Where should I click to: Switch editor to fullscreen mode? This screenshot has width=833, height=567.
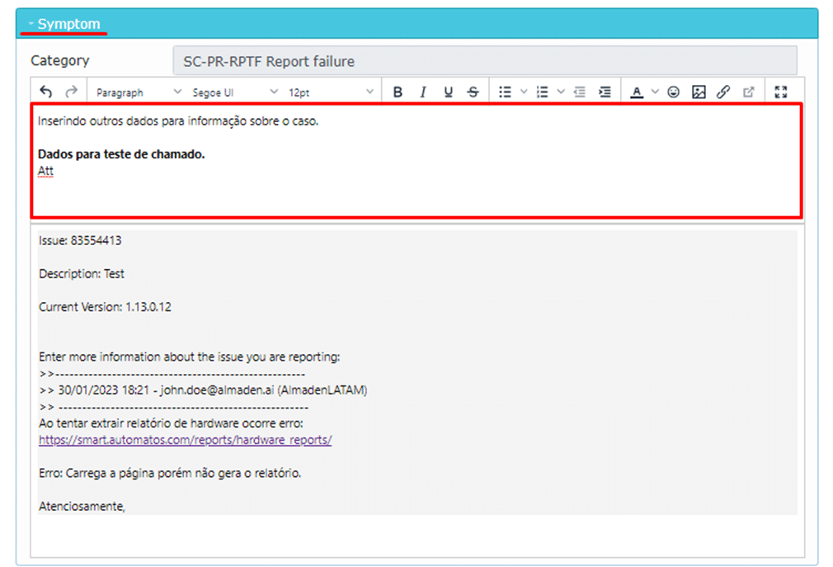pos(782,92)
